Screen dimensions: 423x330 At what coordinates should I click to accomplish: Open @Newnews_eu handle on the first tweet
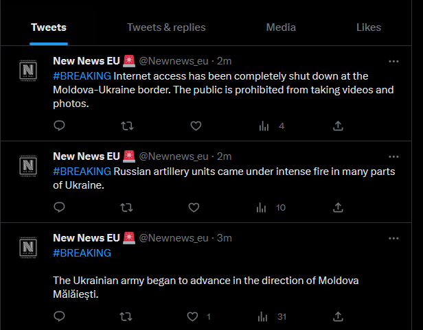tap(174, 61)
